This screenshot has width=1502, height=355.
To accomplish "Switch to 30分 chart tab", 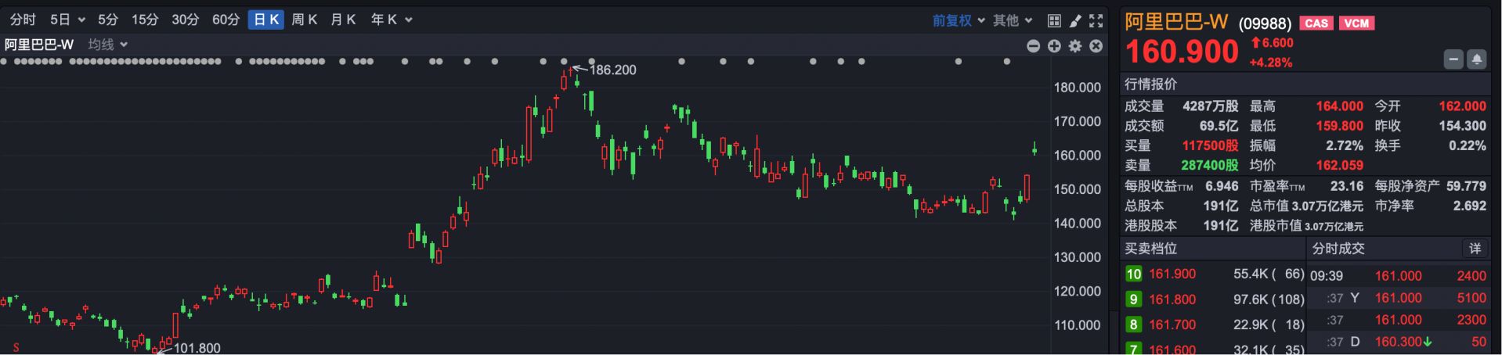I will click(186, 20).
